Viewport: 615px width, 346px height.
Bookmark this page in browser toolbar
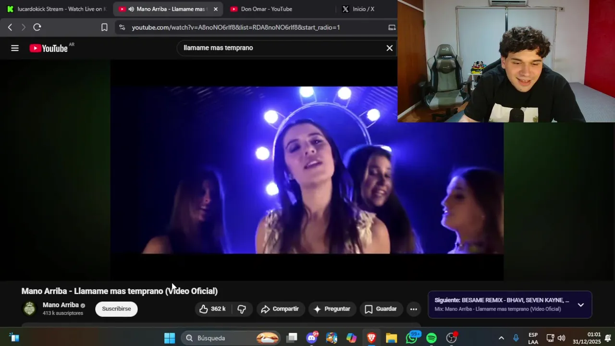click(x=104, y=27)
